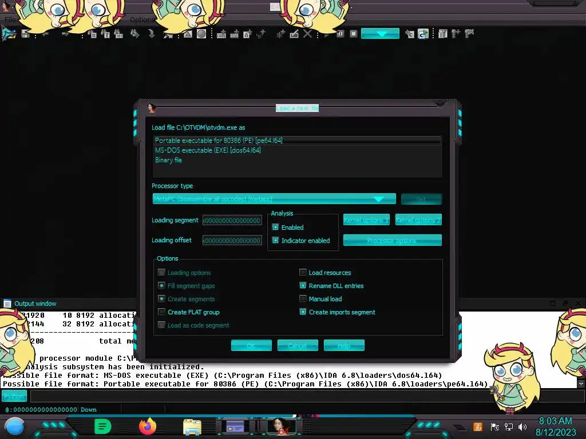
Task: Click the Search text toolbar icon
Action: (x=92, y=34)
